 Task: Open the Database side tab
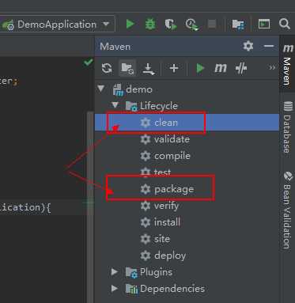click(288, 127)
